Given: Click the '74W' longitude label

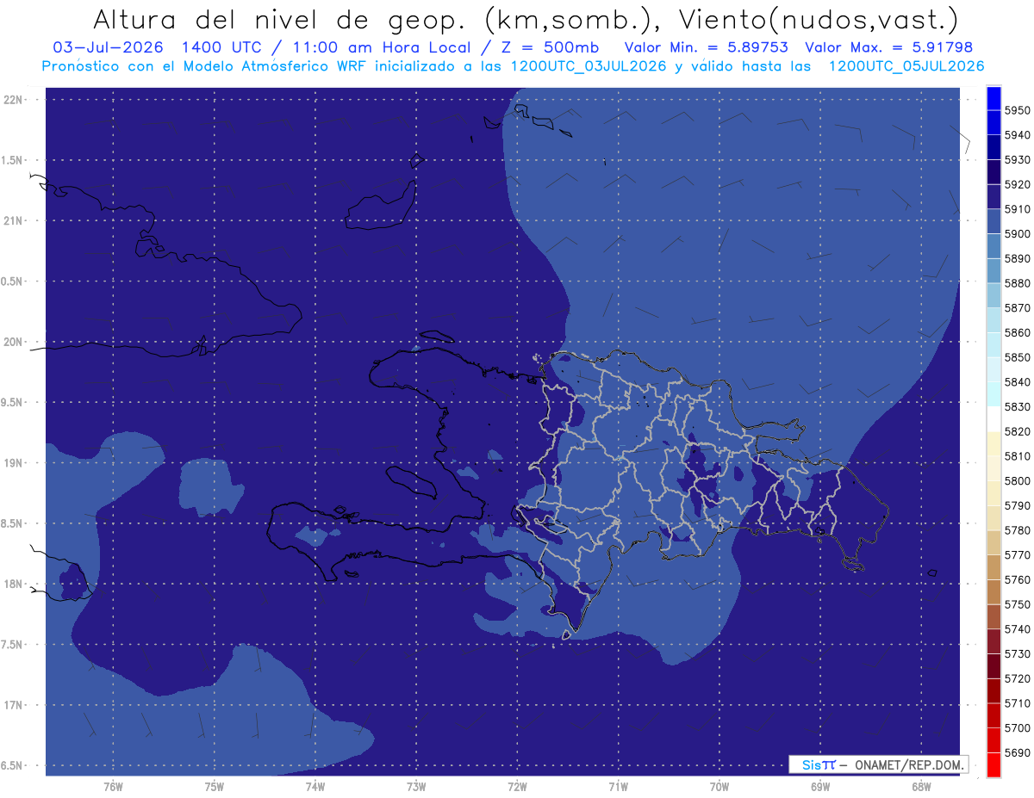Looking at the screenshot, I should coord(315,786).
